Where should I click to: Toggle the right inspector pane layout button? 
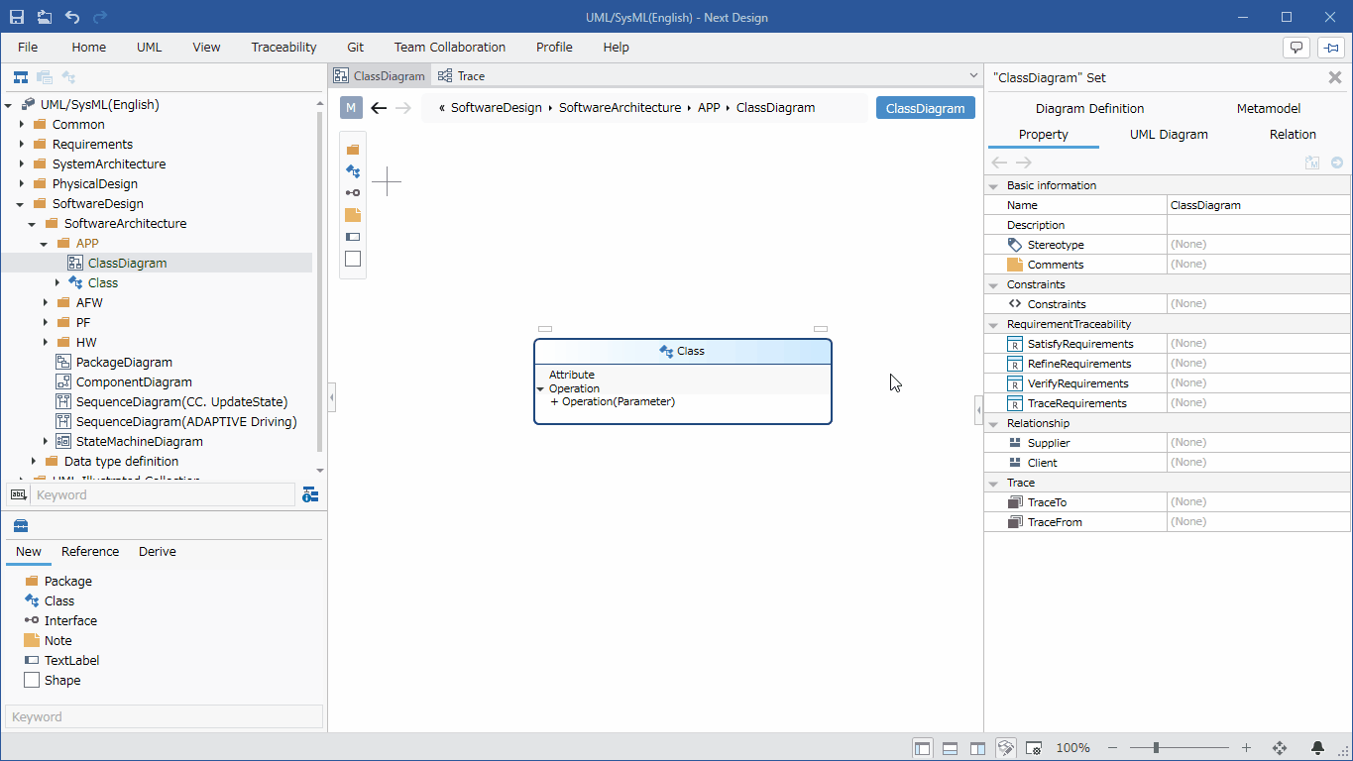(x=977, y=748)
